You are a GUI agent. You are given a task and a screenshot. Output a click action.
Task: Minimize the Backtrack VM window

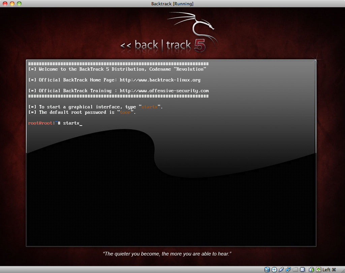tap(12, 4)
